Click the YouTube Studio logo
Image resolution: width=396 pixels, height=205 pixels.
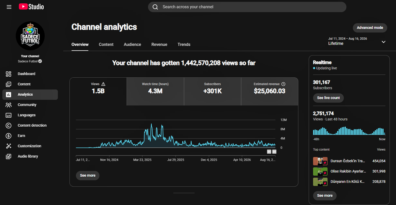click(31, 7)
